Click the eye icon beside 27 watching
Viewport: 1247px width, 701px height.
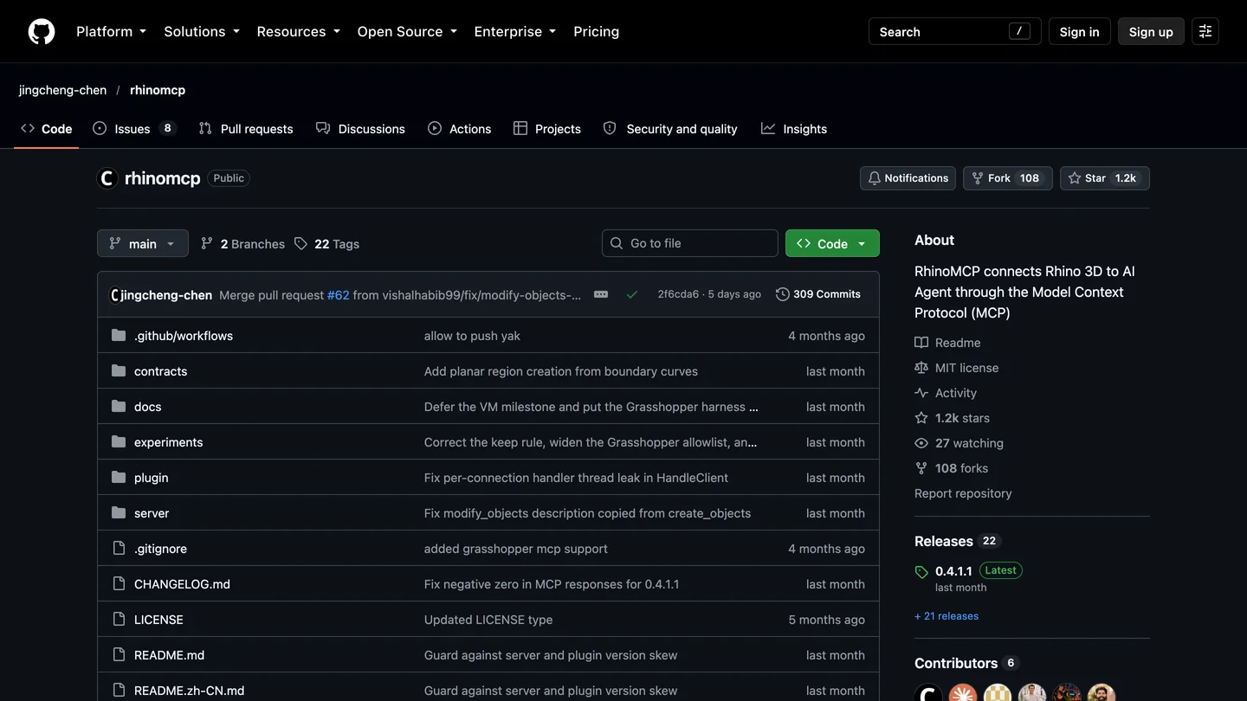[x=921, y=443]
